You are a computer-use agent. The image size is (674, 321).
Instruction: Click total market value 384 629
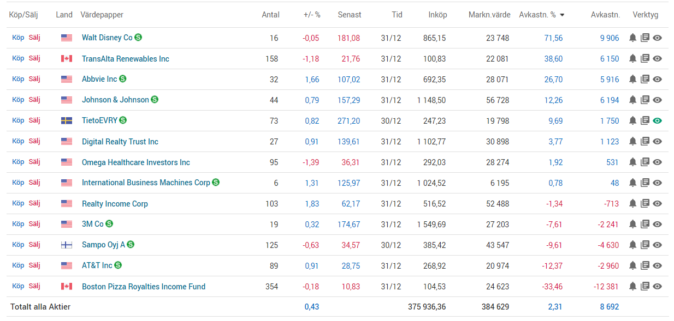pos(495,307)
